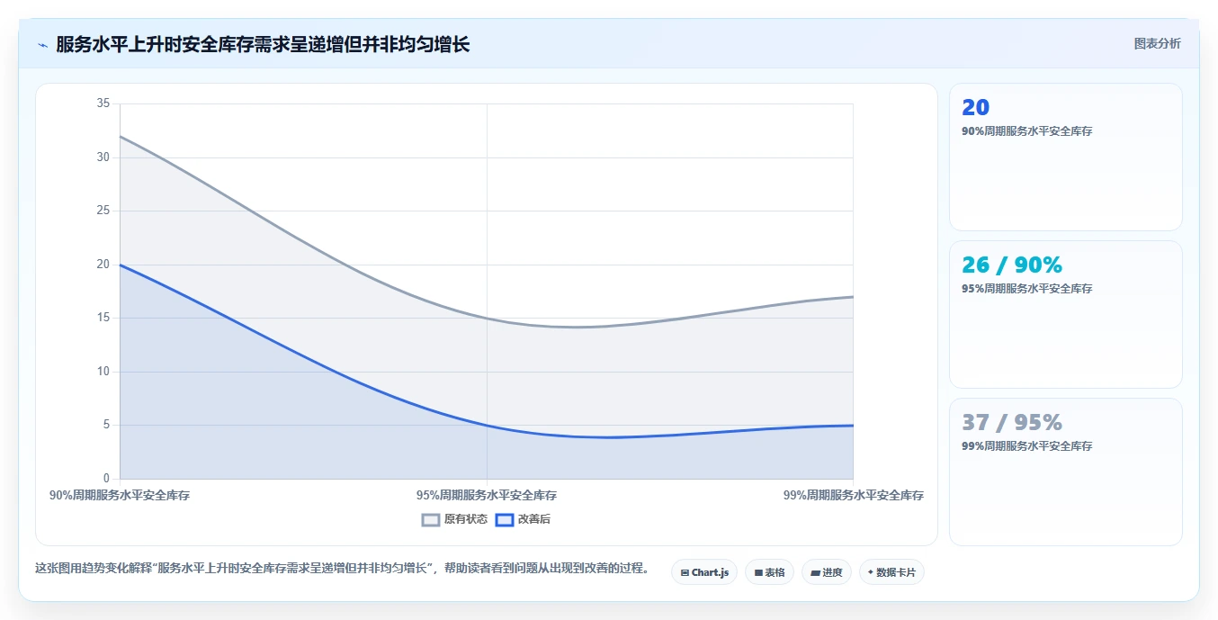Click the chart title 服务水平上升时安全库存需求呈递增但并非均匀增长
1218x620 pixels.
point(263,44)
